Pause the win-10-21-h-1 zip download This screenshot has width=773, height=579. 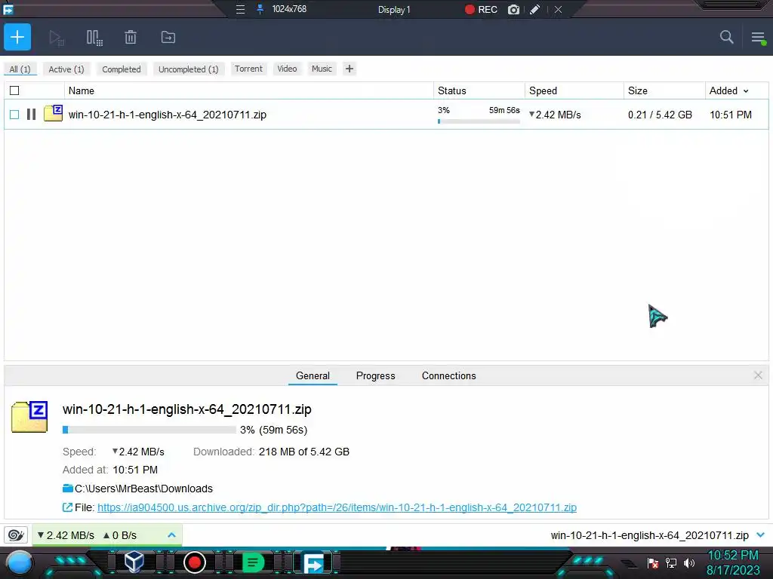click(x=31, y=115)
